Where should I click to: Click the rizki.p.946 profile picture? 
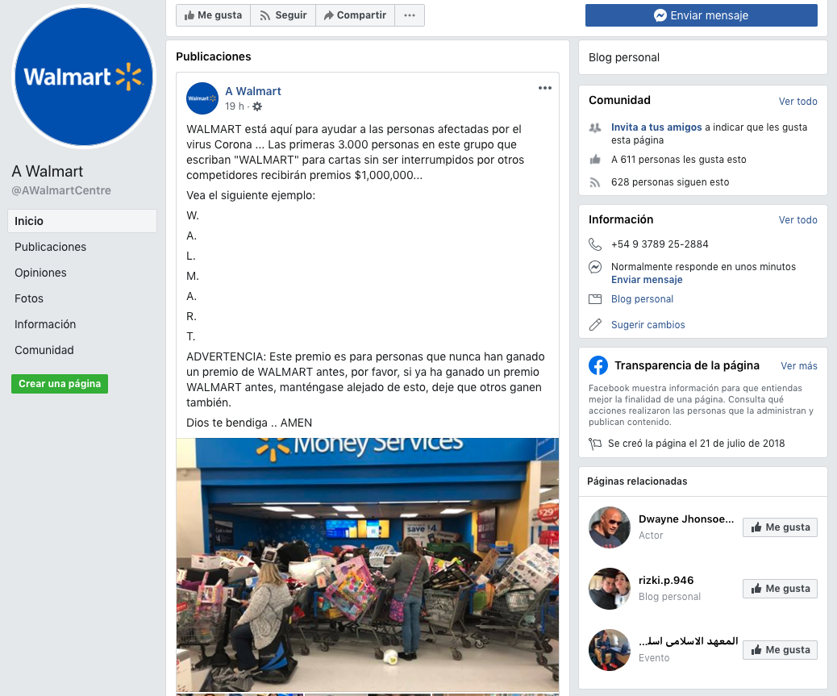[609, 589]
